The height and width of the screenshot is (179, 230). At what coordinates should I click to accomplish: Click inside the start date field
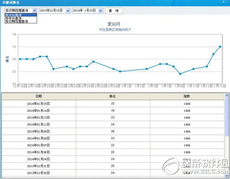pyautogui.click(x=51, y=10)
